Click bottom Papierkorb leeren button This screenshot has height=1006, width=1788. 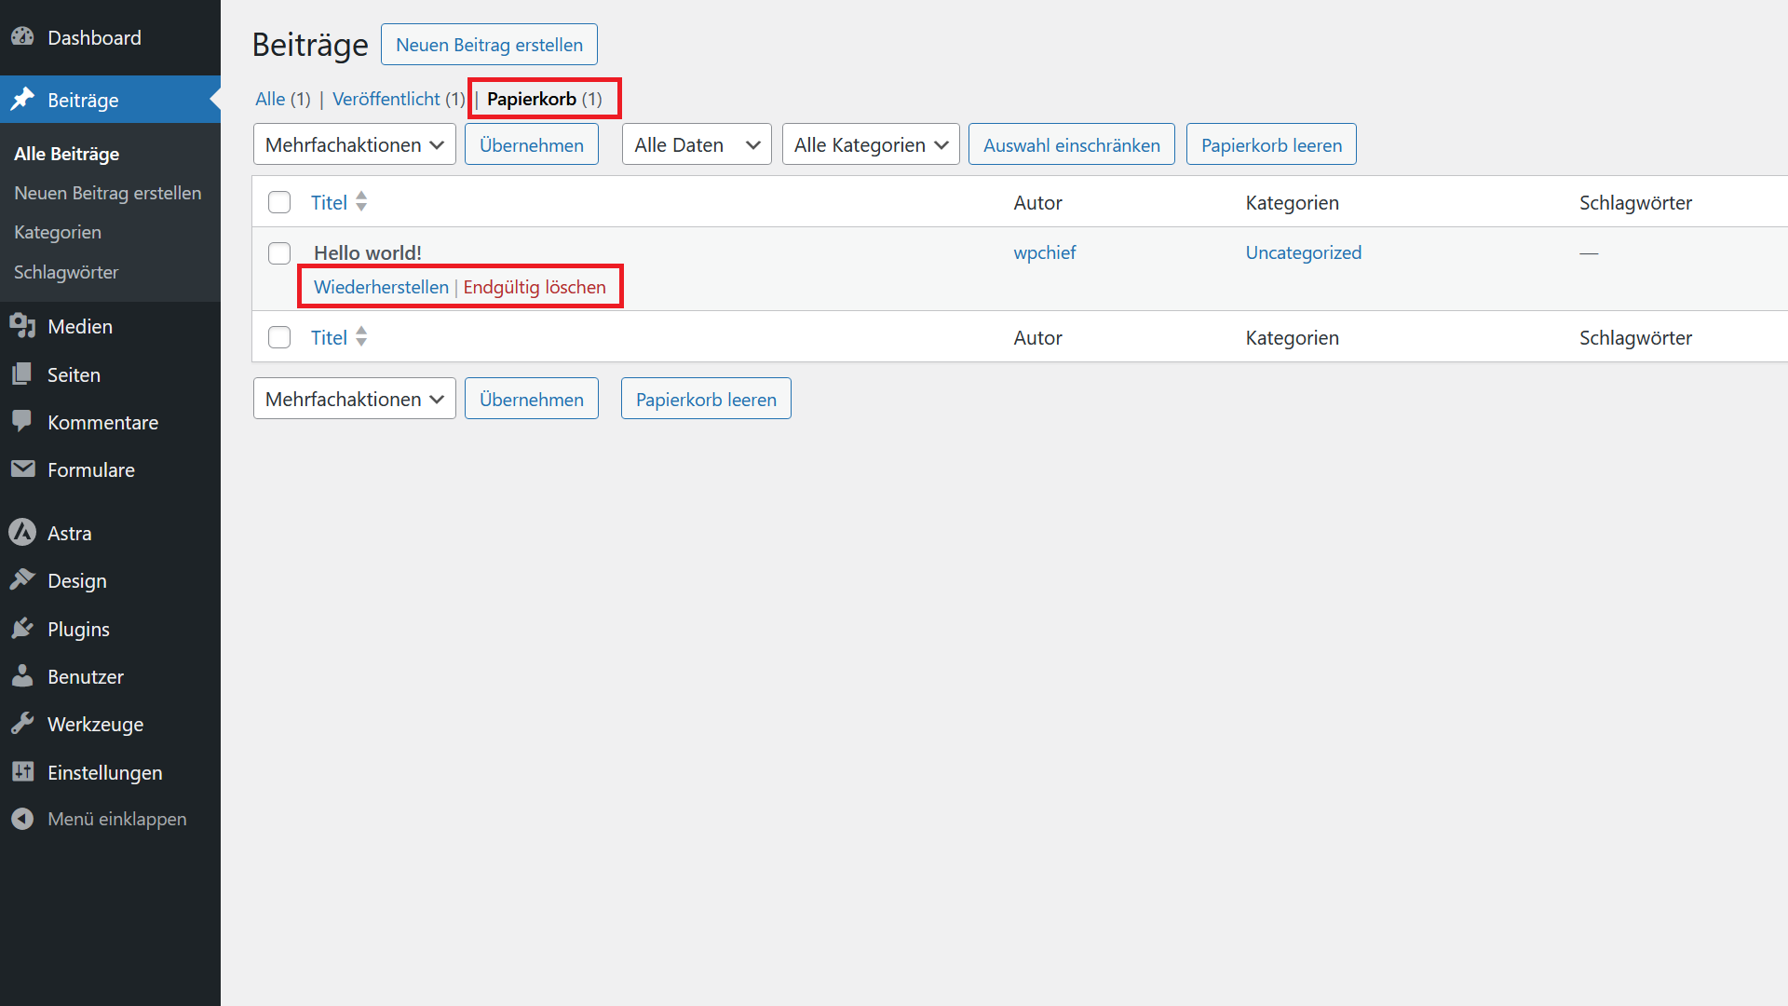[x=706, y=399]
